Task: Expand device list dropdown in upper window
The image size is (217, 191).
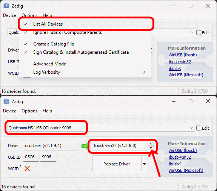Action: [192, 32]
